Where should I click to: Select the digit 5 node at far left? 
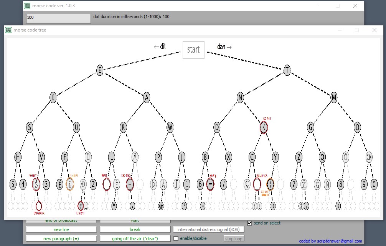tap(13, 184)
